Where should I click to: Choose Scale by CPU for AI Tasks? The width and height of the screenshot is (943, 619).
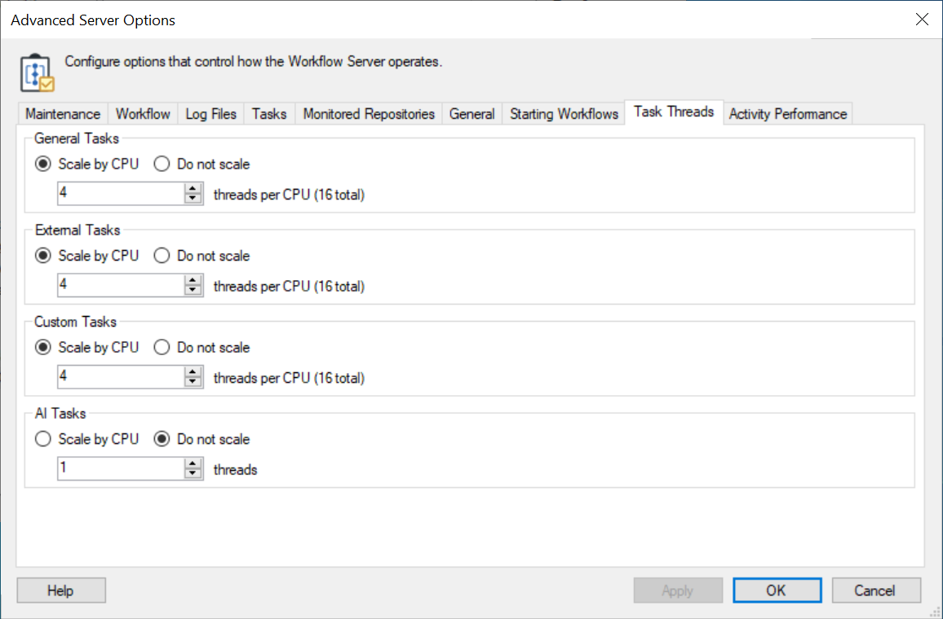pos(43,439)
